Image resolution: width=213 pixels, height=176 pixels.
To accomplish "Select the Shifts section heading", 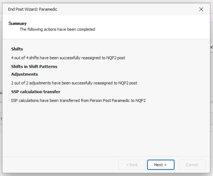I will 17,49.
